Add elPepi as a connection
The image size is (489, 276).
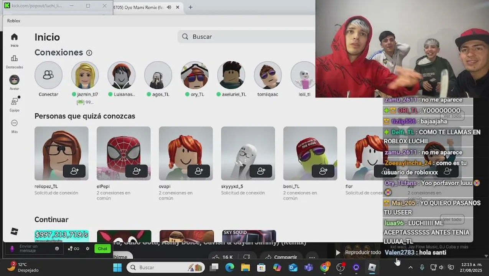(137, 171)
